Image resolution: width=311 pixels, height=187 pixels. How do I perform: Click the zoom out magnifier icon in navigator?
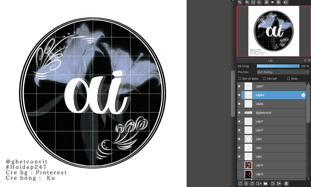coord(259,2)
